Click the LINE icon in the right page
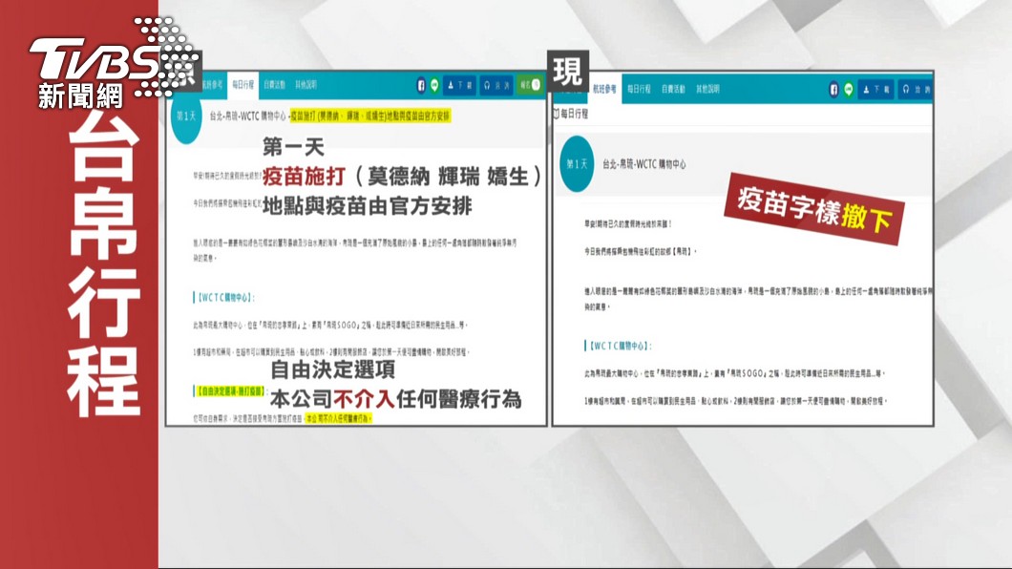Screen dimensions: 1012x569 tap(849, 90)
